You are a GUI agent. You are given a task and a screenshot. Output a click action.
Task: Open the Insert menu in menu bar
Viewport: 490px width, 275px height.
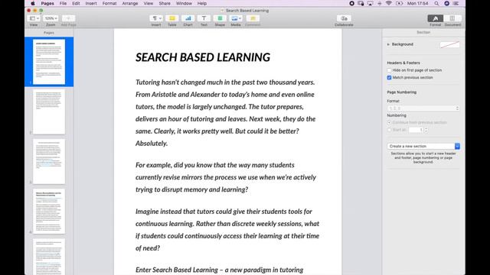[91, 3]
